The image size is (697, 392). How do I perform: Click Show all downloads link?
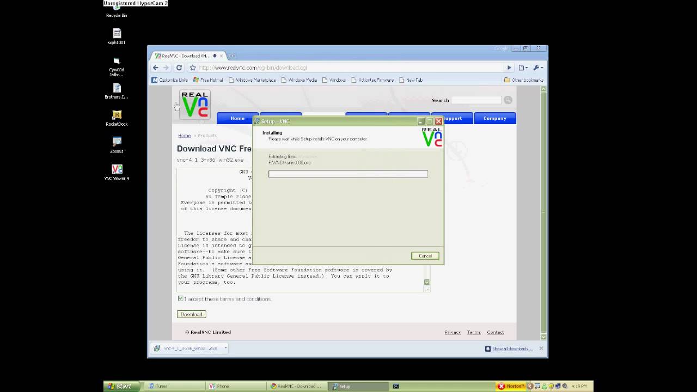point(511,348)
